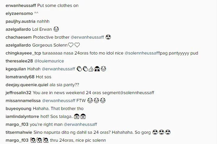Open @erwanheussaff mention in chachaesem's comment
Viewport: 217px width, 144px height.
coord(87,37)
